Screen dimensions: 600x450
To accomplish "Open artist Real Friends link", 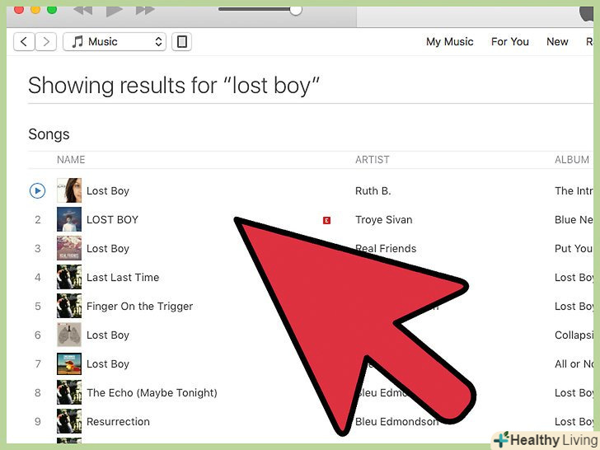I will 386,249.
